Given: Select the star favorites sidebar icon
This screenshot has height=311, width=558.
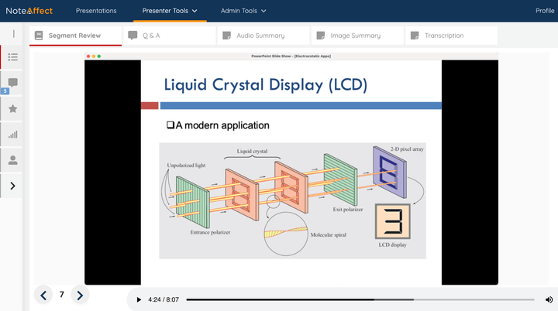Looking at the screenshot, I should click(x=12, y=109).
